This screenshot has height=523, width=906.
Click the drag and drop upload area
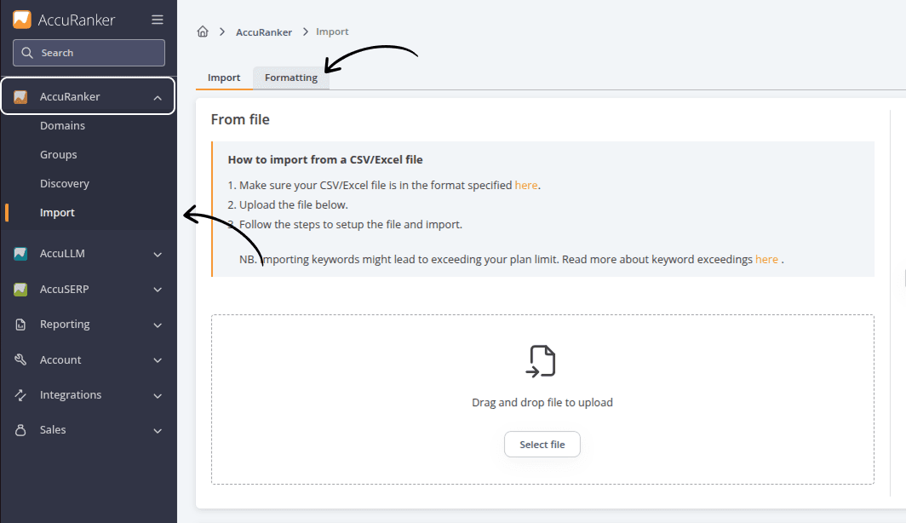coord(542,399)
